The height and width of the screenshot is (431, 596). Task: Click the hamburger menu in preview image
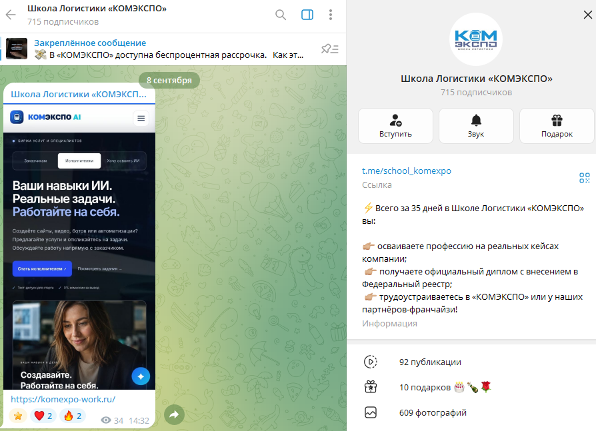tap(141, 118)
